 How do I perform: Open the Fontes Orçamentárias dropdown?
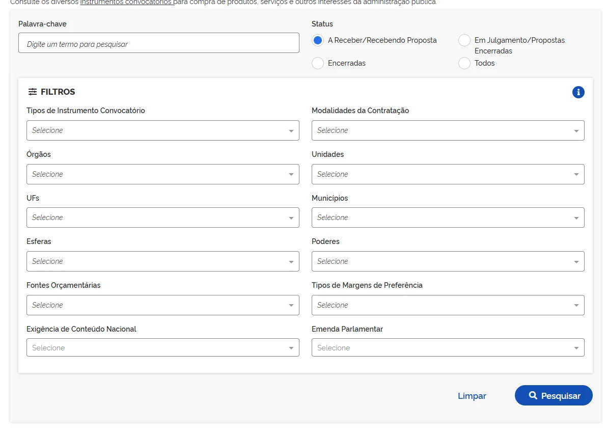click(x=163, y=305)
